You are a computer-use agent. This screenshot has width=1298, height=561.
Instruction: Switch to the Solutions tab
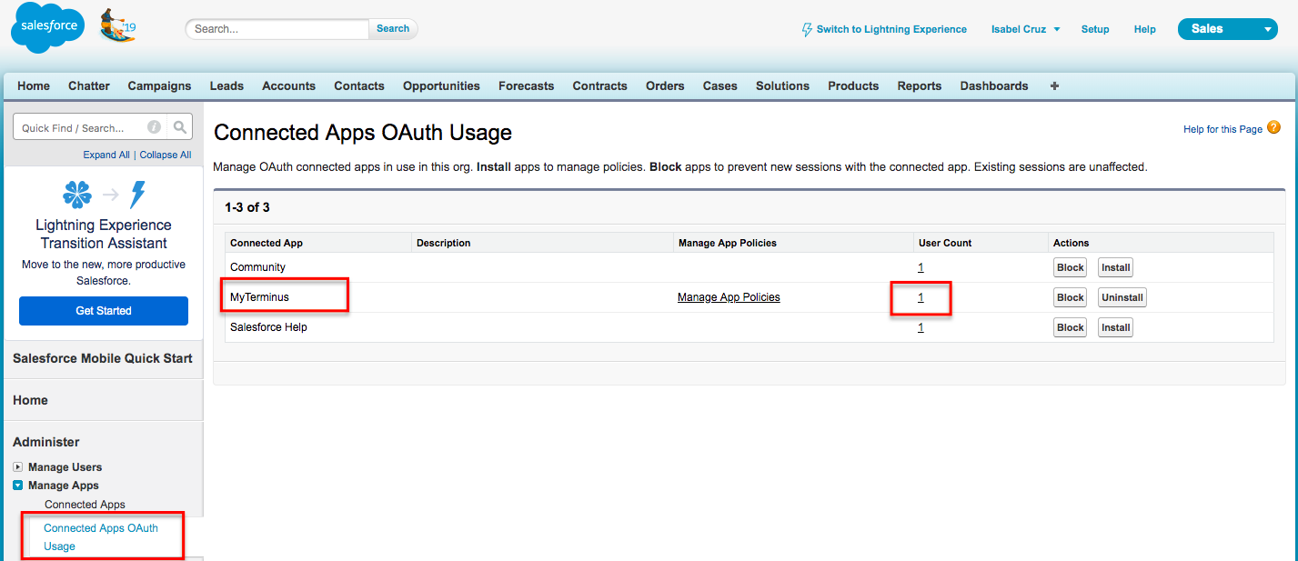782,85
